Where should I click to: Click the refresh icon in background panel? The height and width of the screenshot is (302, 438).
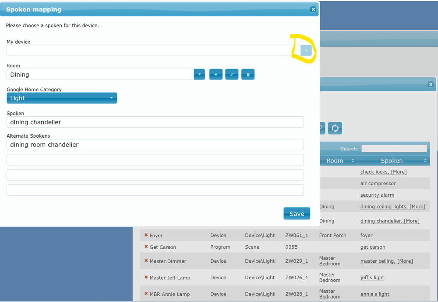click(x=335, y=128)
